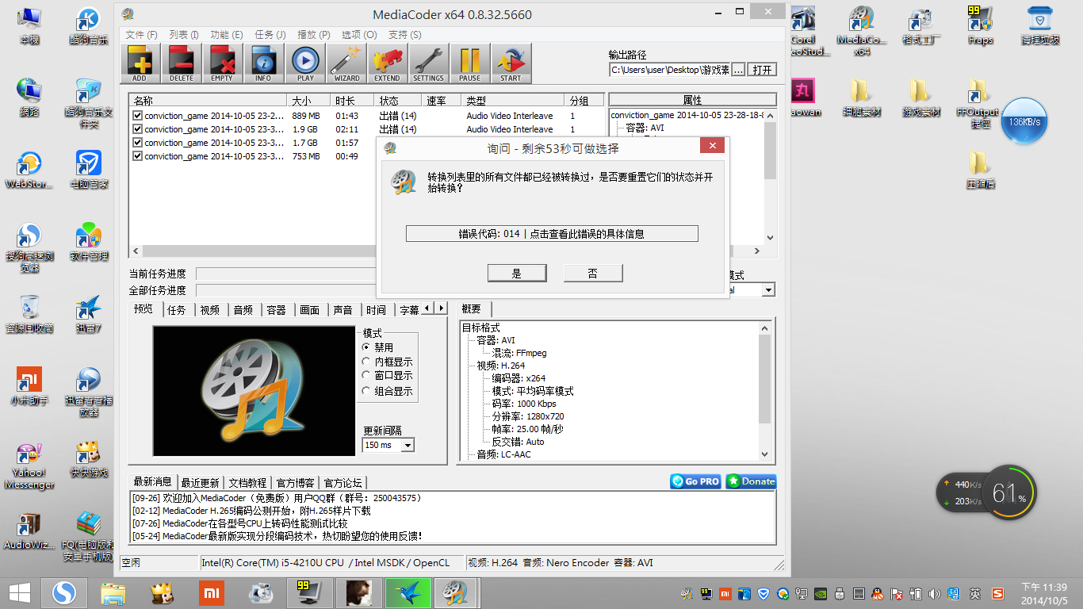
Task: Switch to the 容器 settings tab
Action: [x=277, y=310]
